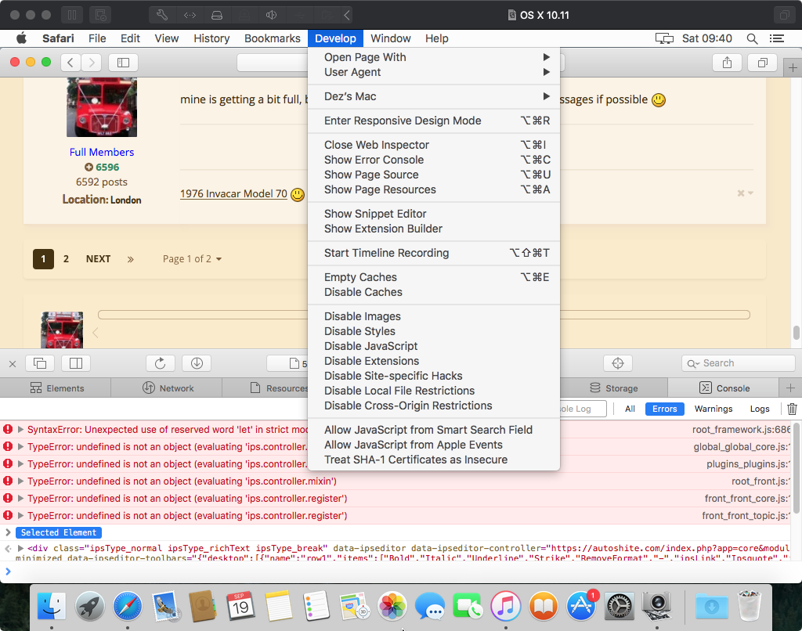Toggle Disable Caches menu option
Viewport: 802px width, 631px height.
[434, 292]
